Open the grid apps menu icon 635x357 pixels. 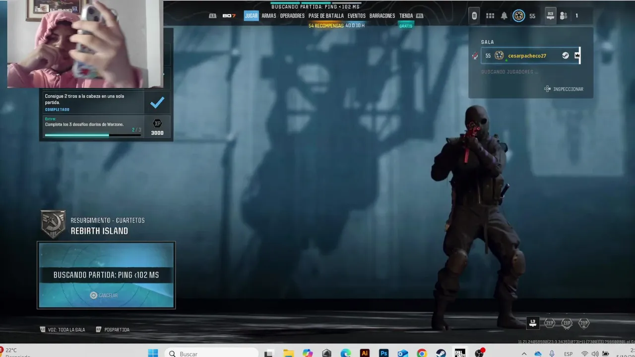coord(490,16)
